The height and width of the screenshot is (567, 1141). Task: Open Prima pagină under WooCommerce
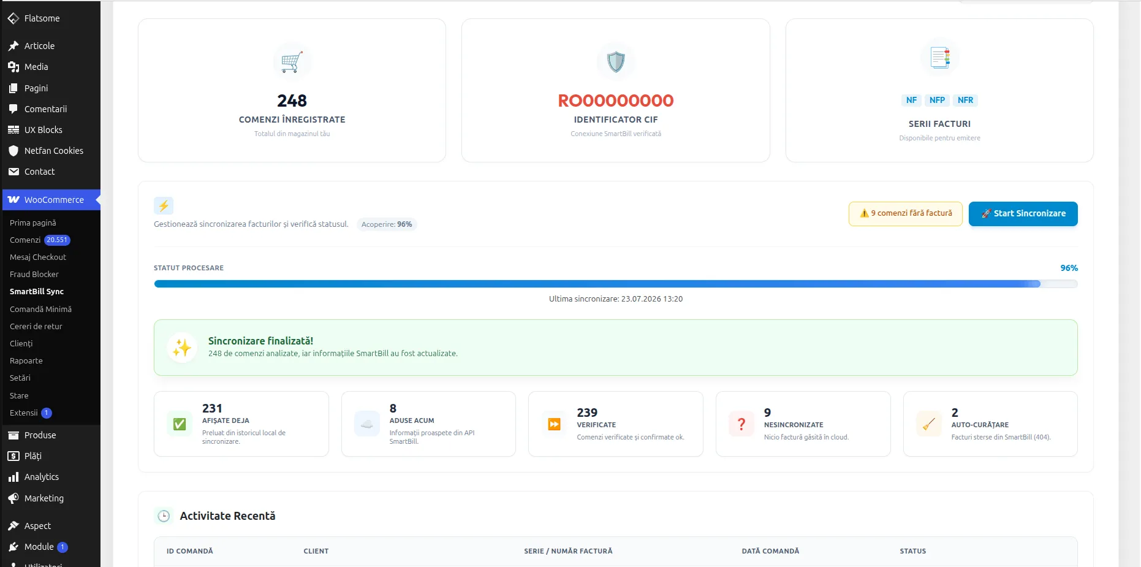(33, 223)
